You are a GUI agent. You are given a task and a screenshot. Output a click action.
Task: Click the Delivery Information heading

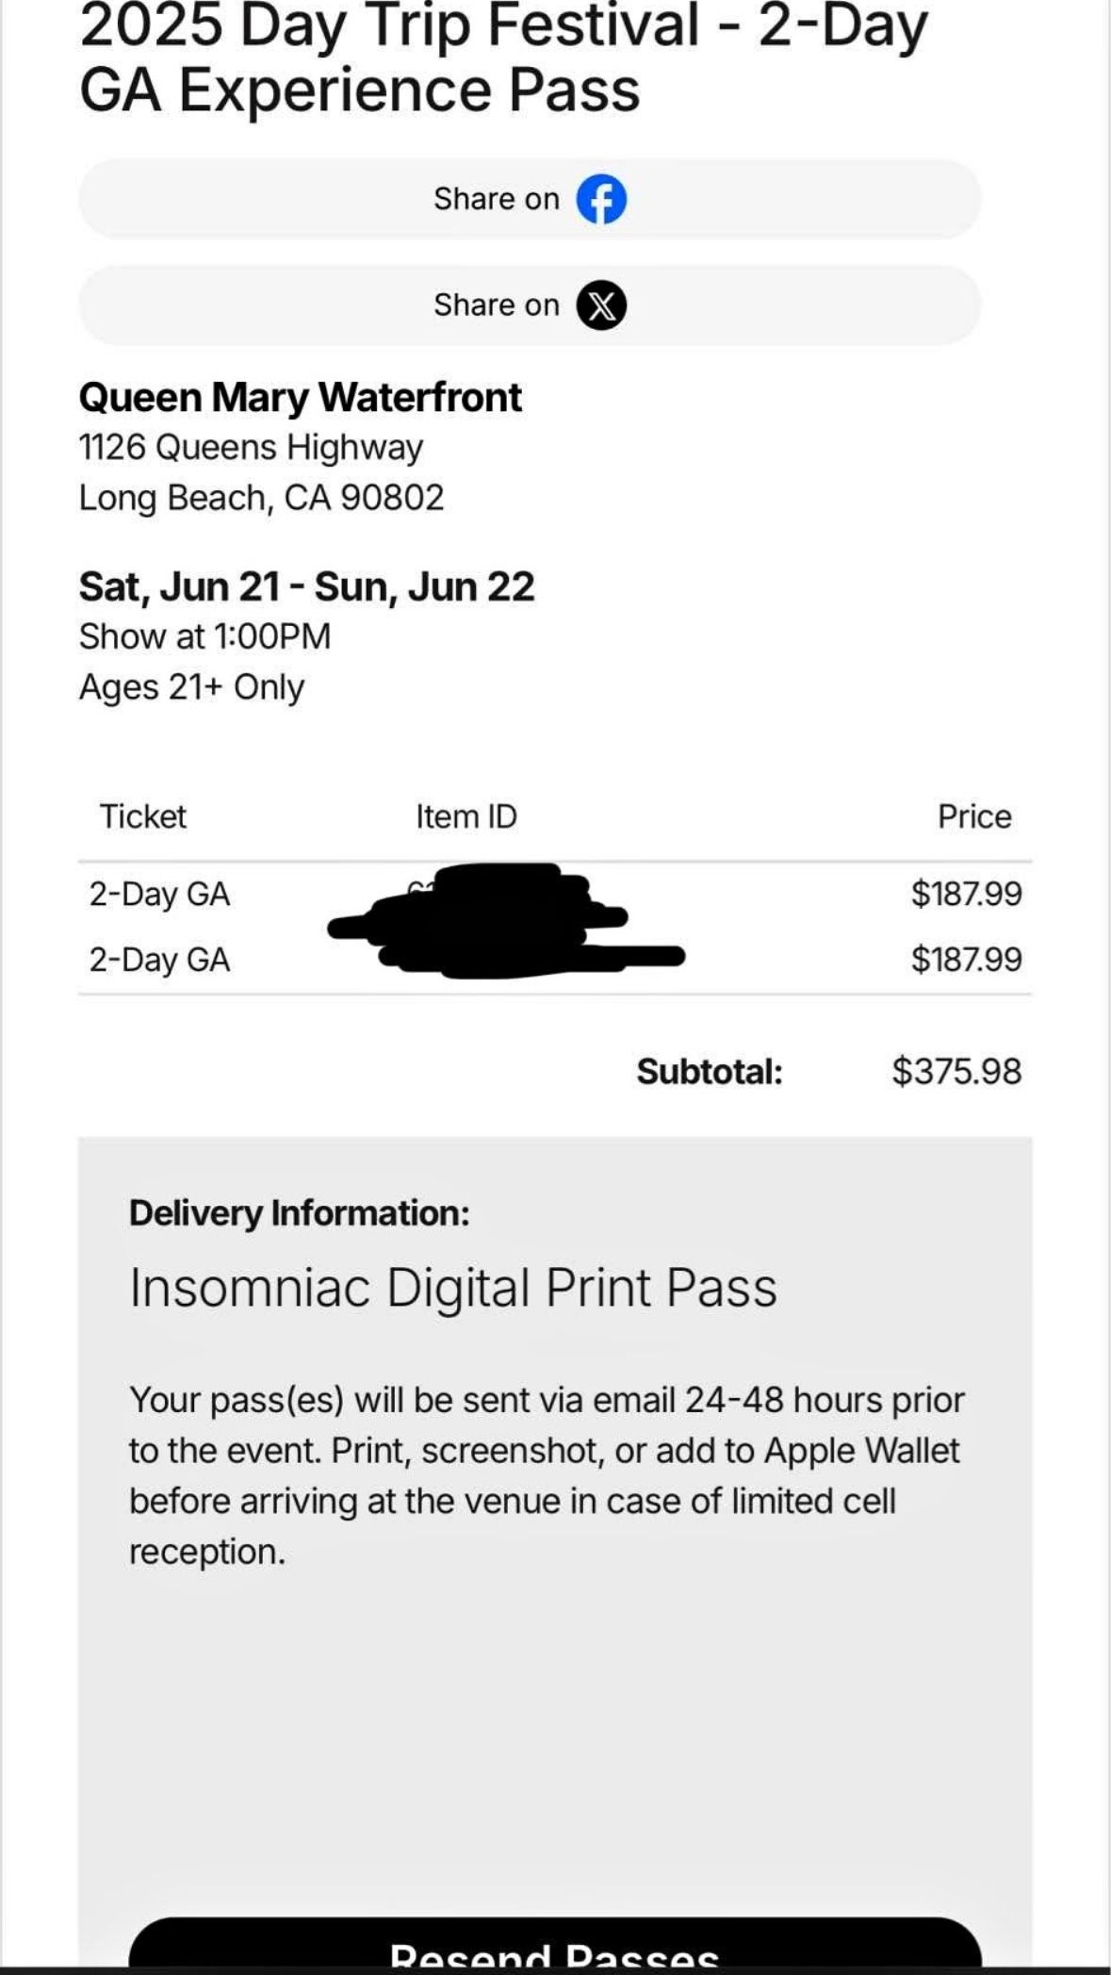[x=299, y=1213]
